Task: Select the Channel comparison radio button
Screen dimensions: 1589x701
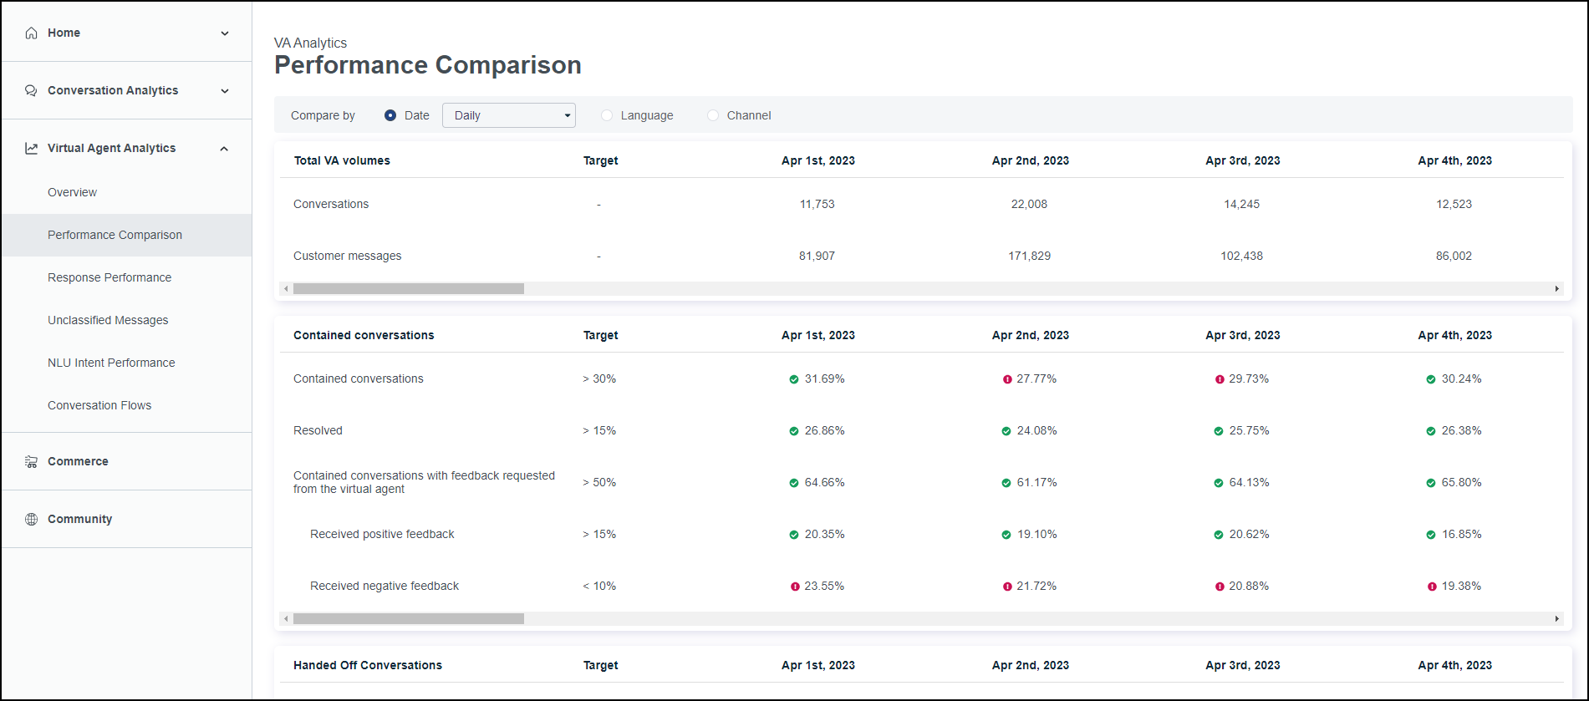Action: coord(713,116)
